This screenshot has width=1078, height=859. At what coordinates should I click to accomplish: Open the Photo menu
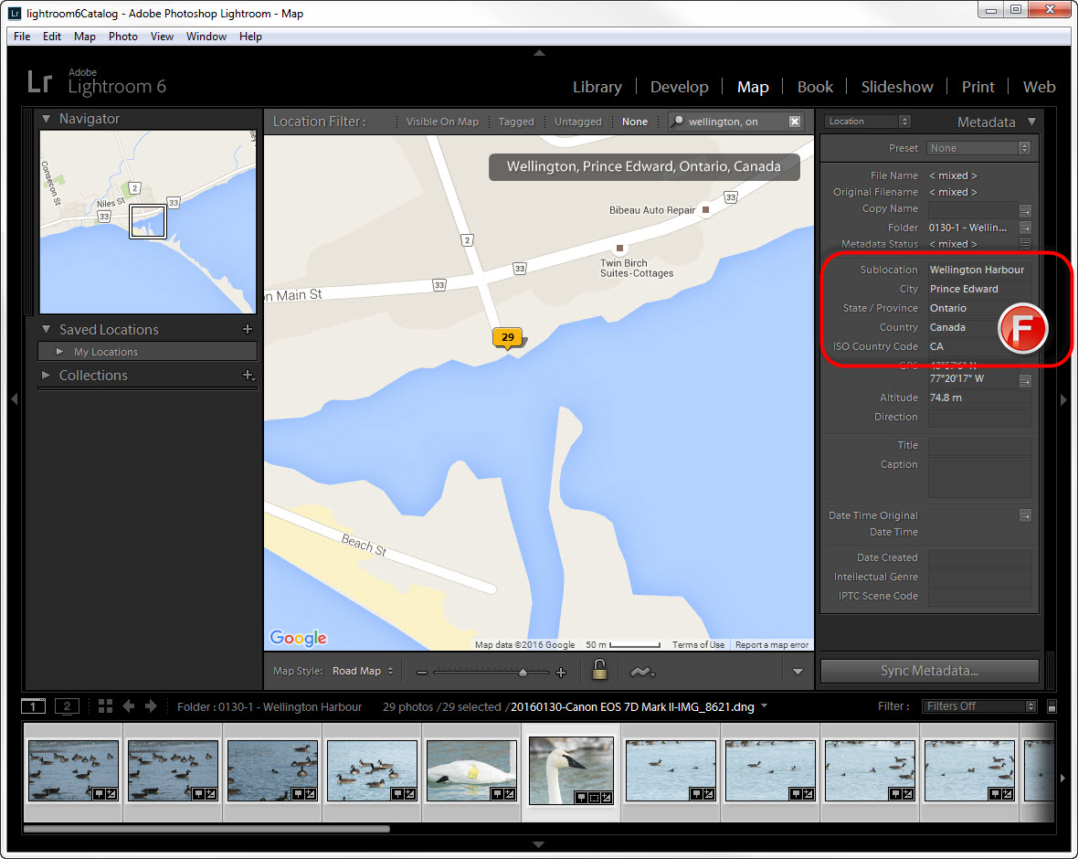[123, 37]
